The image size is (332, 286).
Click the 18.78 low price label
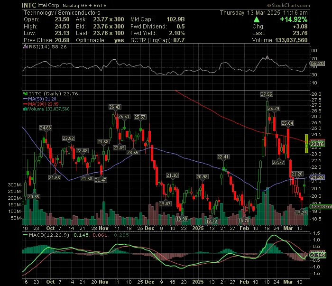244,221
